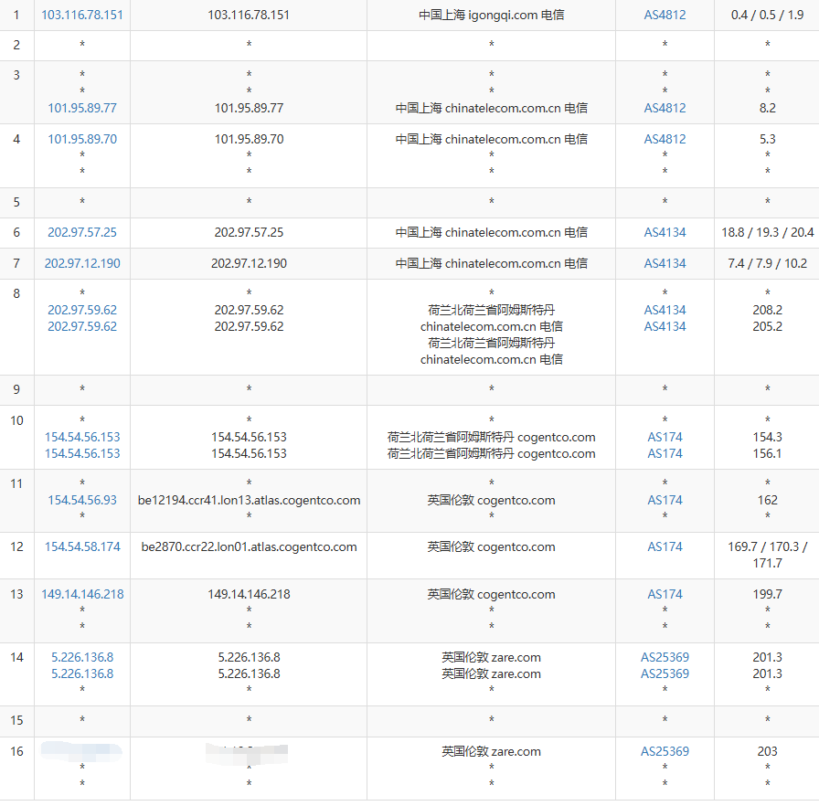Viewport: 819px width, 806px height.
Task: Open IP link 154.54.56.93 in hop 11
Action: (82, 500)
